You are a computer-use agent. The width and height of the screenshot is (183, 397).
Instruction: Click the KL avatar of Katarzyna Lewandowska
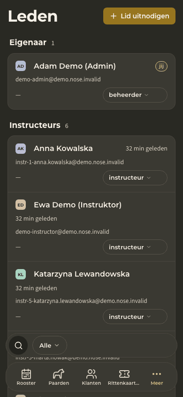[21, 274]
